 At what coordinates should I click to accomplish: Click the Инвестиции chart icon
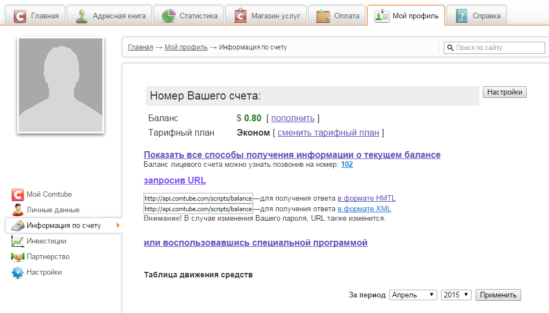(x=17, y=241)
